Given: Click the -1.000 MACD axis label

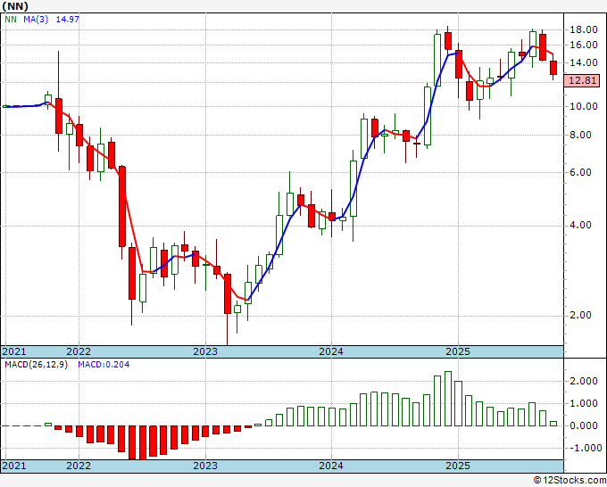Looking at the screenshot, I should pyautogui.click(x=586, y=449).
